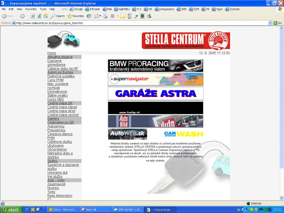Click the Home link in site menu
The height and width of the screenshot is (213, 284).
tap(52, 53)
